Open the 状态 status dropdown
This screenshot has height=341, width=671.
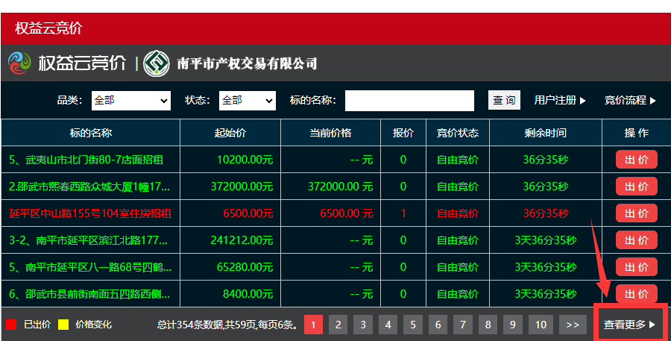[248, 101]
